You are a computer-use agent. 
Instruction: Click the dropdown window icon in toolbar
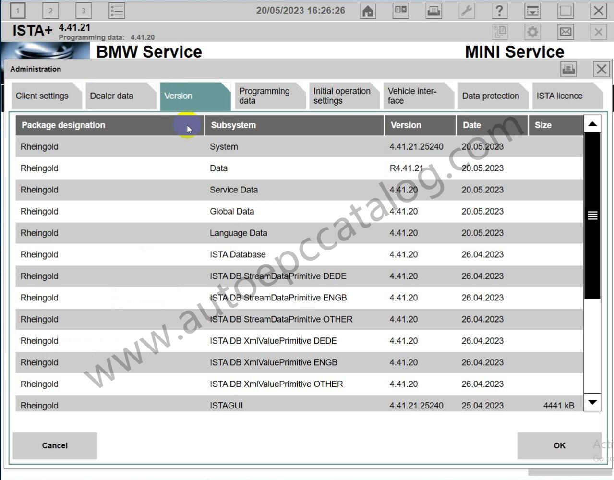click(x=532, y=11)
